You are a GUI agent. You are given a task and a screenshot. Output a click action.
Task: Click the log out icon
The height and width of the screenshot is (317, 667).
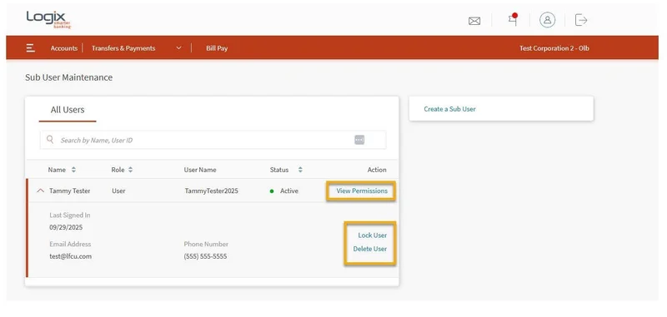(x=581, y=20)
